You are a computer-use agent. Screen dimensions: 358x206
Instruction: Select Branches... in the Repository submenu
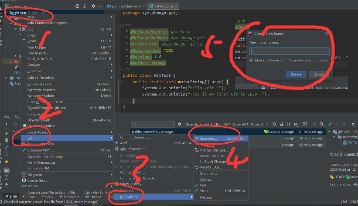(208, 138)
